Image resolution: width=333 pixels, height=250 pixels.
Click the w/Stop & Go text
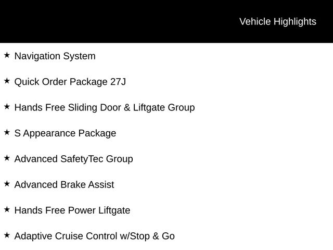click(147, 236)
